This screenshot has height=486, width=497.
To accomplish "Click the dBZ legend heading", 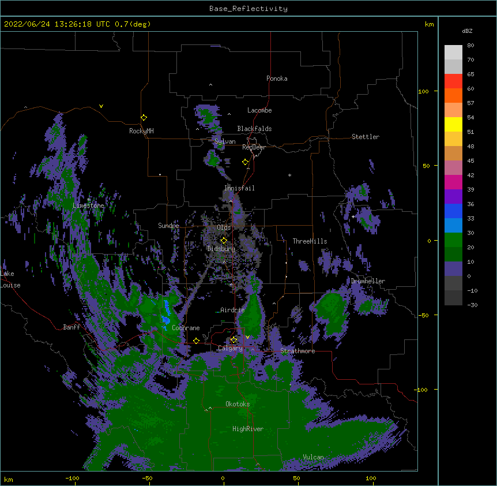I will (467, 31).
